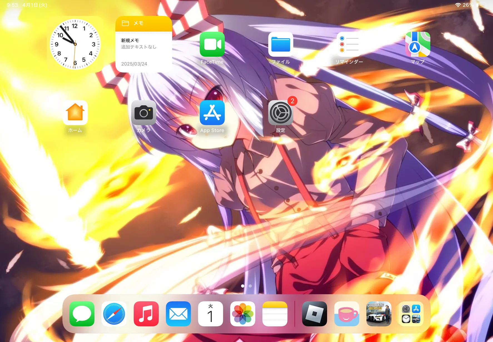Screen dimensions: 493x342
Task: Open the FaceTime app
Action: [212, 44]
